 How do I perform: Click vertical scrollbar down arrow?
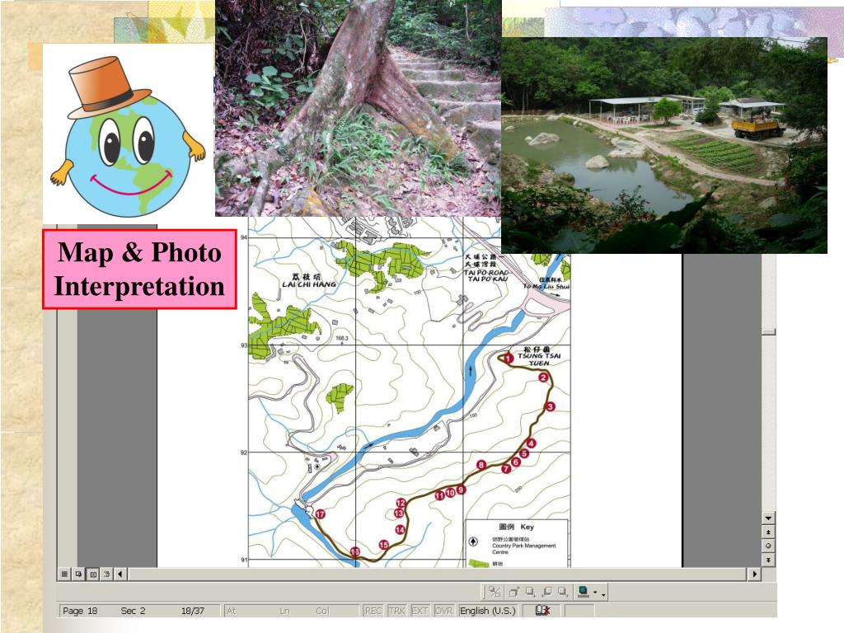pos(768,518)
